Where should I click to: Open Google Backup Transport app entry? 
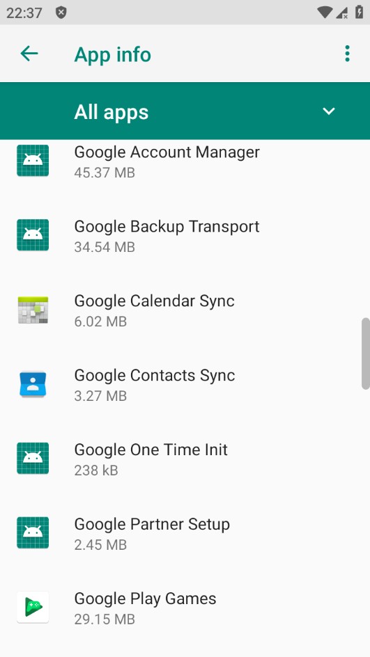(x=185, y=235)
